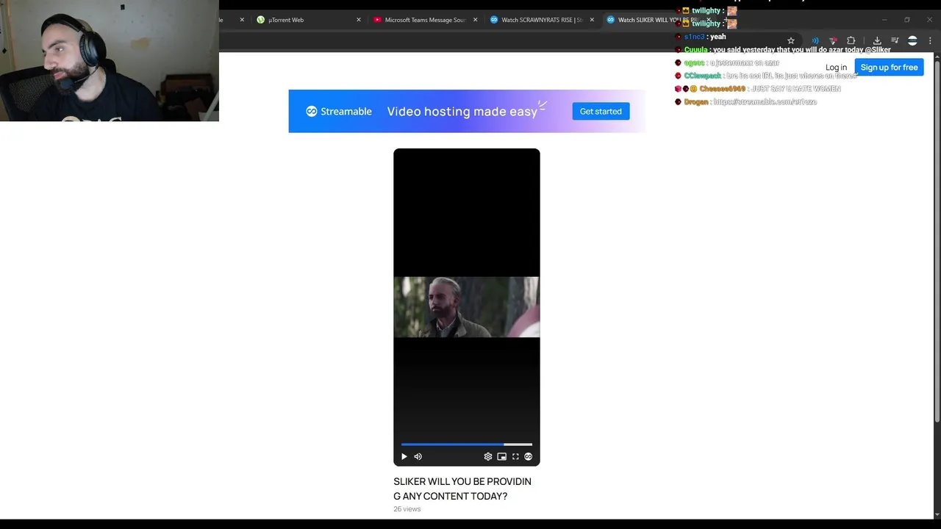Viewport: 941px width, 529px height.
Task: Play the Streamable video
Action: click(404, 456)
